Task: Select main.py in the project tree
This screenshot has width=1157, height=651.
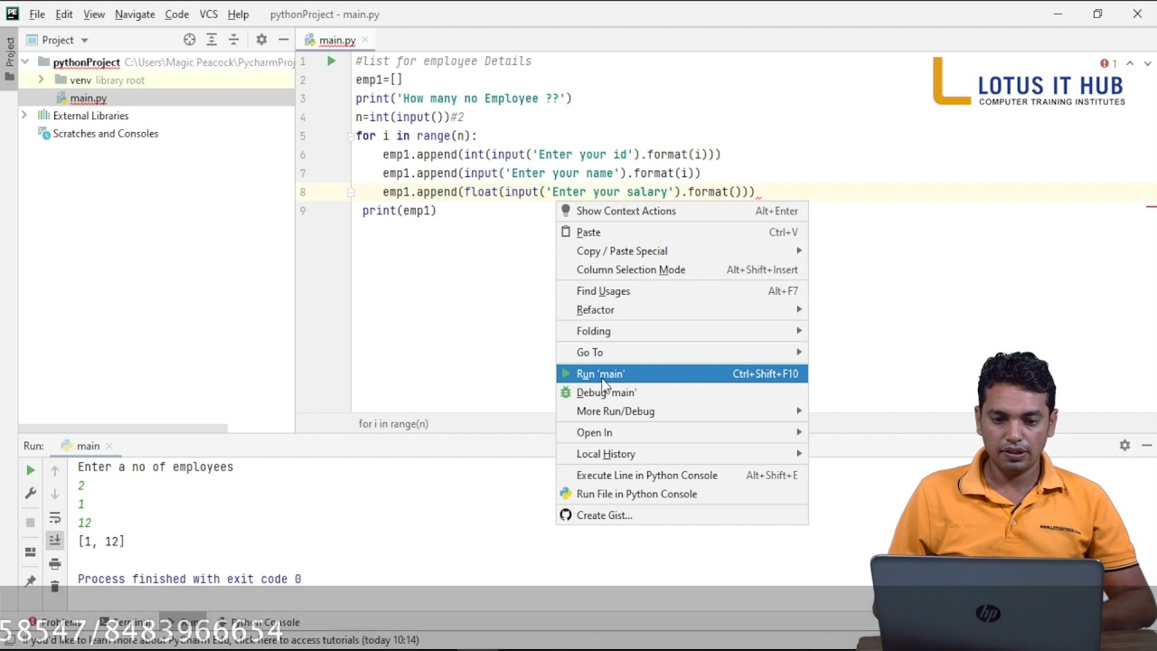Action: coord(88,98)
